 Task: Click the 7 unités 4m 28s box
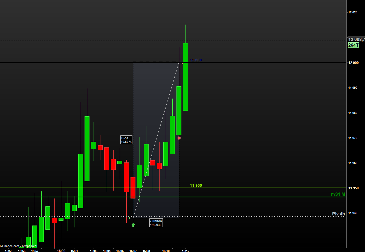coord(156,223)
